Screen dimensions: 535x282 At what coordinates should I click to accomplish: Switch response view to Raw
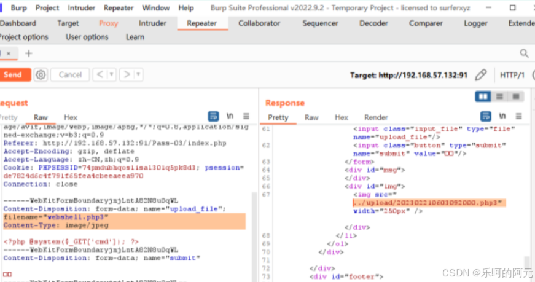(x=311, y=117)
